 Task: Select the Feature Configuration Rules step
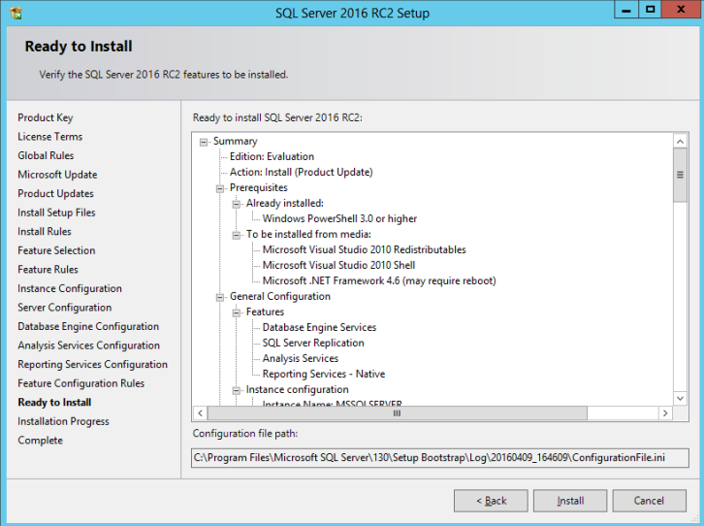[81, 383]
